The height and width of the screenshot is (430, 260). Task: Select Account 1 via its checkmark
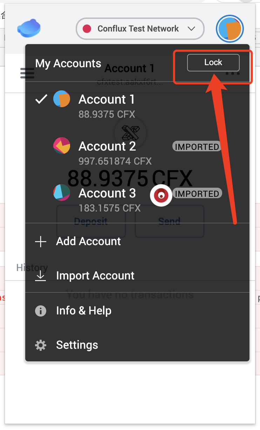(41, 99)
